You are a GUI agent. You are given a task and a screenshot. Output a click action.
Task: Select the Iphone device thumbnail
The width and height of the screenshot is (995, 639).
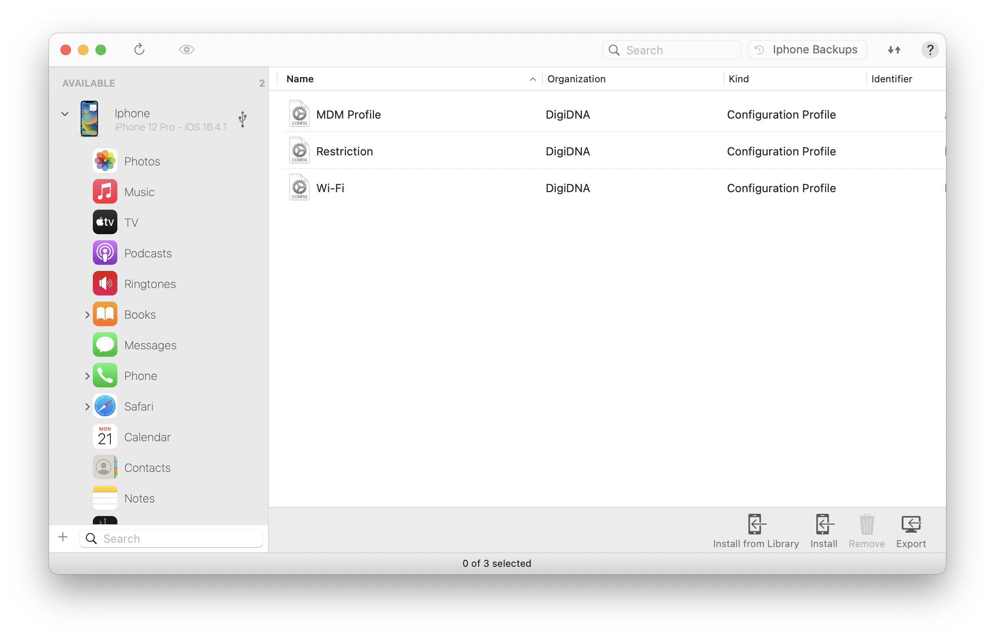(x=89, y=119)
